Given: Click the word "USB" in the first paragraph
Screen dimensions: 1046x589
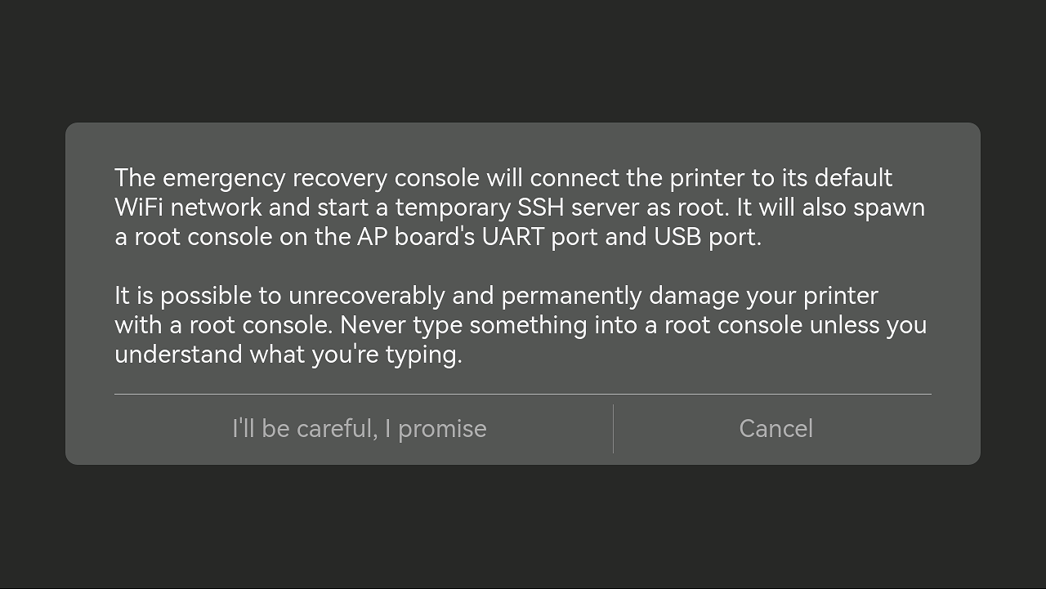Looking at the screenshot, I should [x=677, y=237].
